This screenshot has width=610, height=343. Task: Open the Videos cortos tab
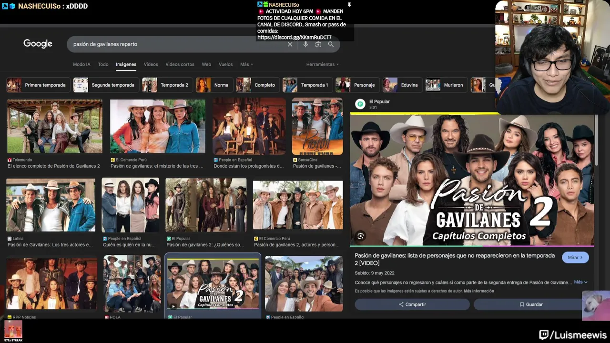180,64
